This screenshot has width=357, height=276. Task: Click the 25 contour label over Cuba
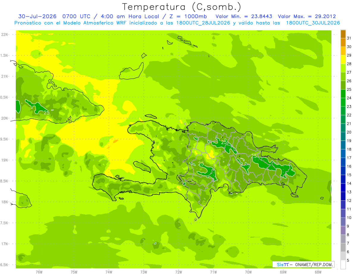click(47, 113)
